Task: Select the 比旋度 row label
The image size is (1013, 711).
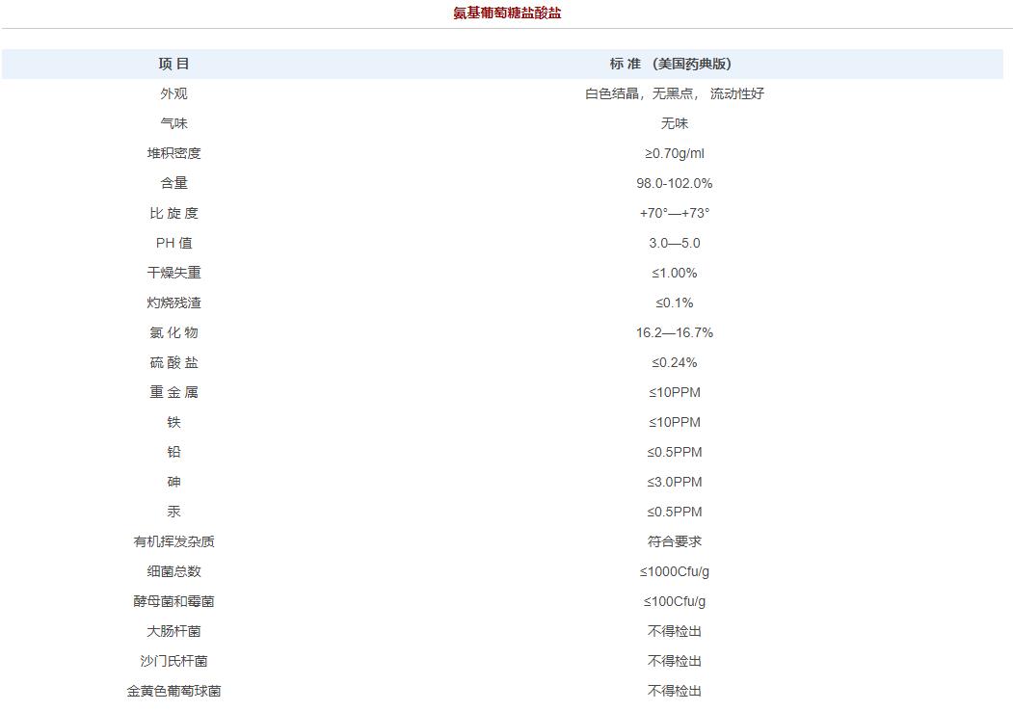Action: (x=173, y=213)
